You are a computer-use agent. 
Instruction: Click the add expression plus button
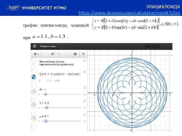(x=36, y=54)
